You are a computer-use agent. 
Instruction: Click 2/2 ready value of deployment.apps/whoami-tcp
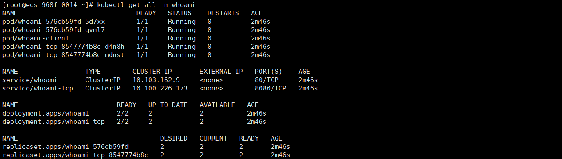[x=122, y=122]
